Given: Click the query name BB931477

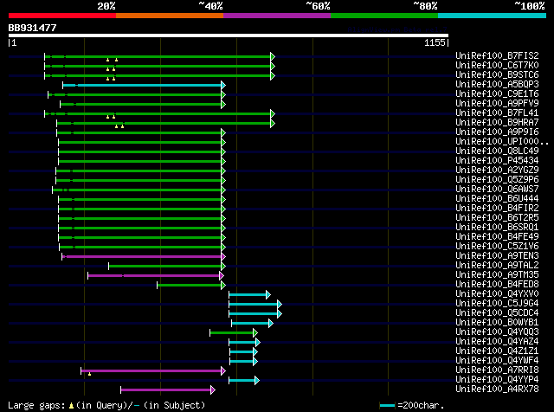Looking at the screenshot, I should point(32,28).
